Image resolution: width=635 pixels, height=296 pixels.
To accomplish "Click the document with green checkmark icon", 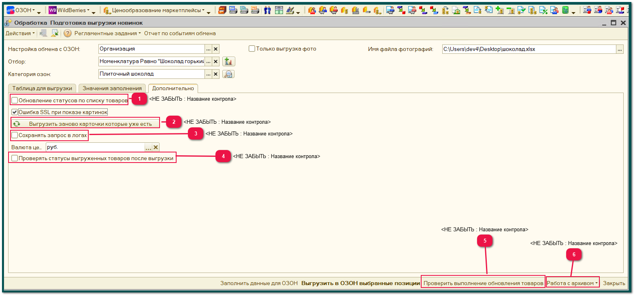I will [521, 11].
